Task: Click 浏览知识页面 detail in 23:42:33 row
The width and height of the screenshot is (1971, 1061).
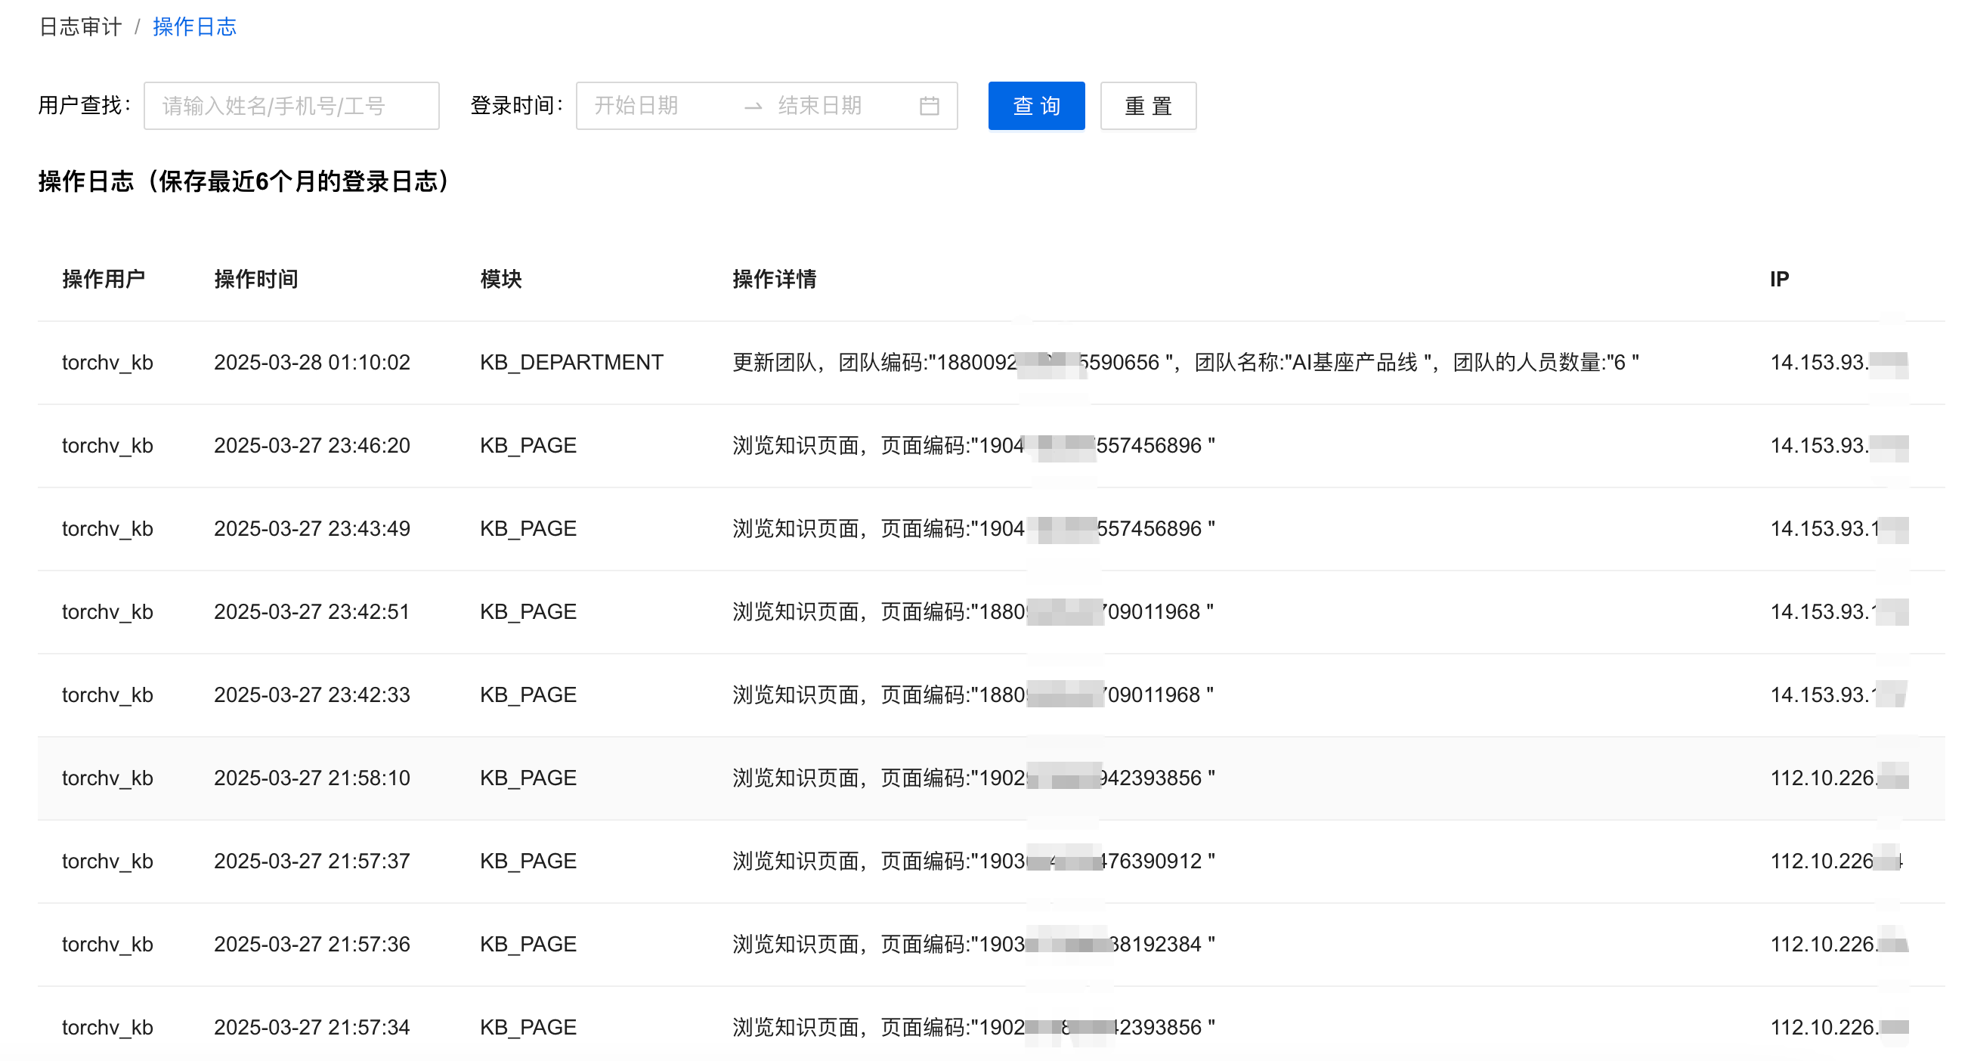Action: 973,695
